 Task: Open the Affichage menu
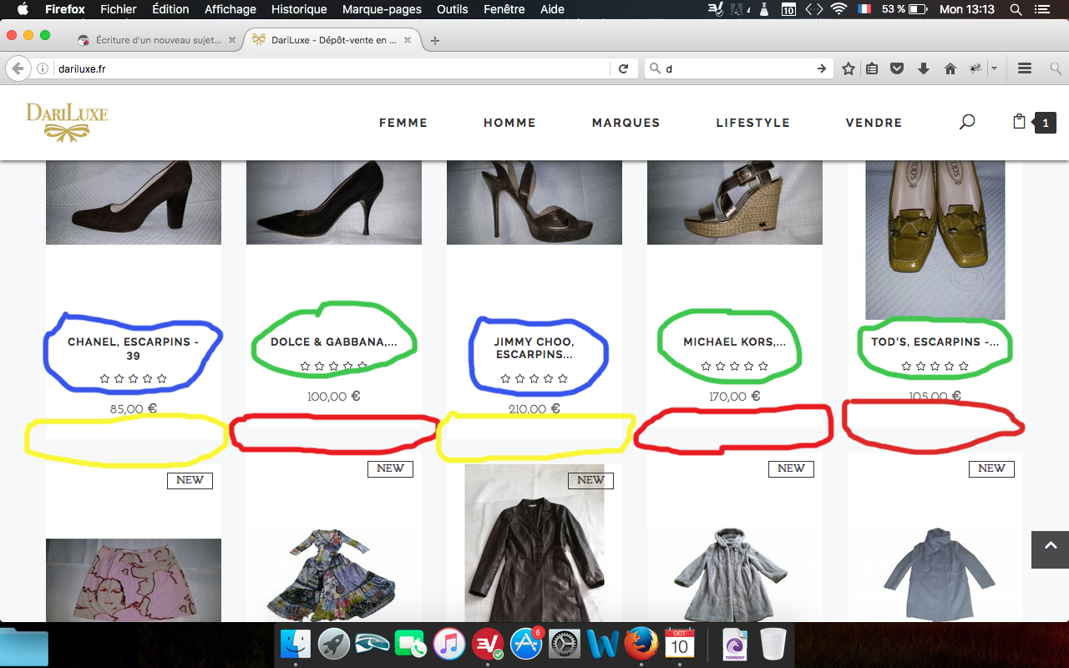[231, 9]
